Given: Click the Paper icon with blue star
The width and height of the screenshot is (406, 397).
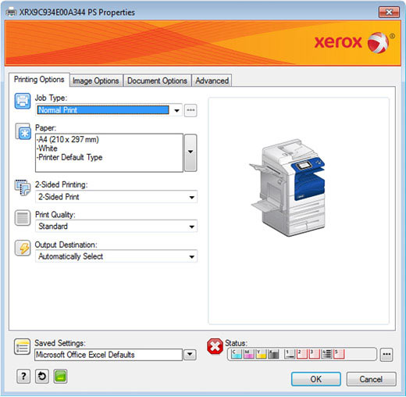Looking at the screenshot, I should [x=23, y=131].
